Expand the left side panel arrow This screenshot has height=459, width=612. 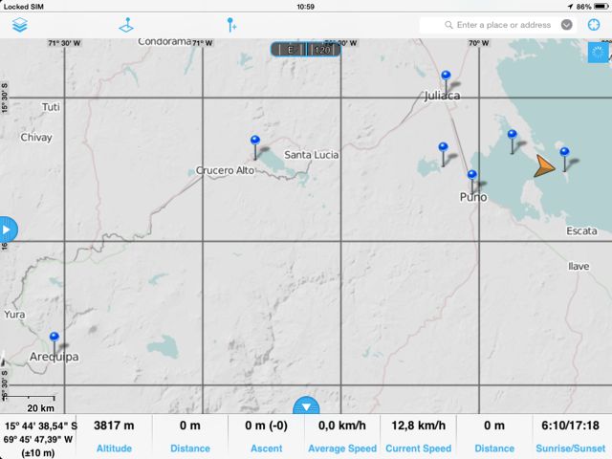click(x=8, y=229)
